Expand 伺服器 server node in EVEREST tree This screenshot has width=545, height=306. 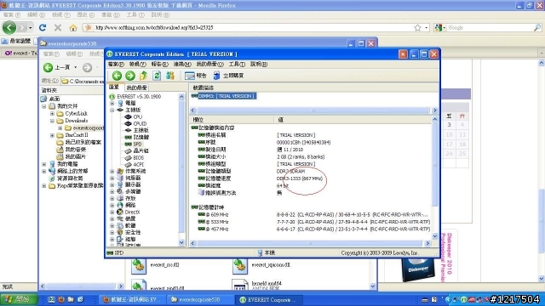(x=112, y=178)
